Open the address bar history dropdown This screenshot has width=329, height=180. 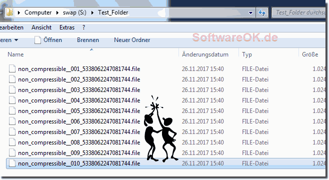[250, 13]
